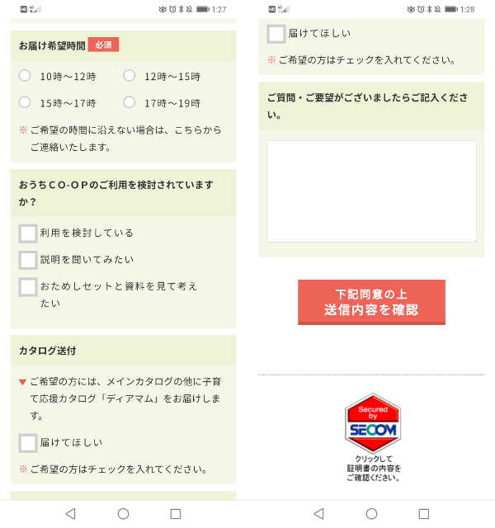This screenshot has height=528, width=495.
Task: Tap the home circle on the left screen
Action: point(123,514)
